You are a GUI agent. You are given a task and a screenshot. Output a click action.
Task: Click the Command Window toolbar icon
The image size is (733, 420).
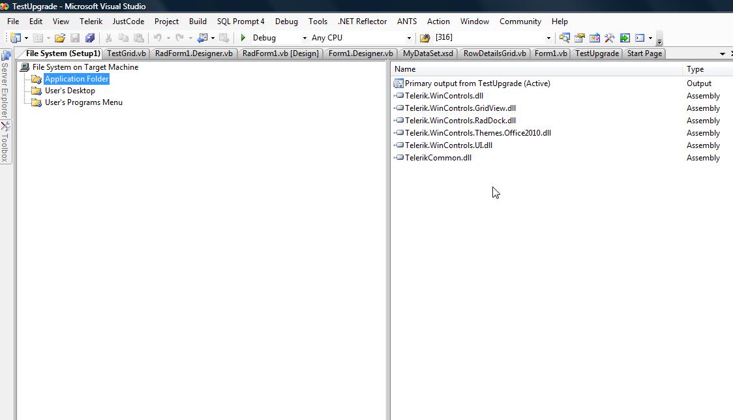click(x=640, y=38)
